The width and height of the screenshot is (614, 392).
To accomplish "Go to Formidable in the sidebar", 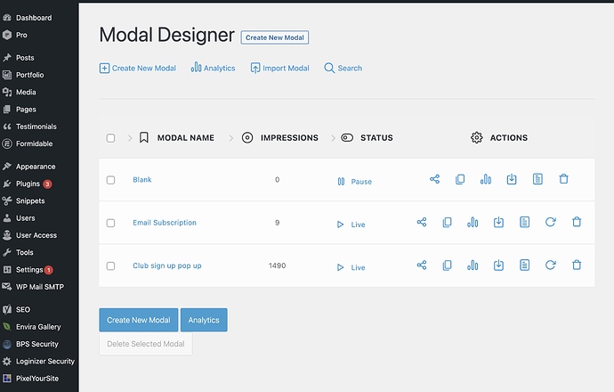I will coord(34,143).
